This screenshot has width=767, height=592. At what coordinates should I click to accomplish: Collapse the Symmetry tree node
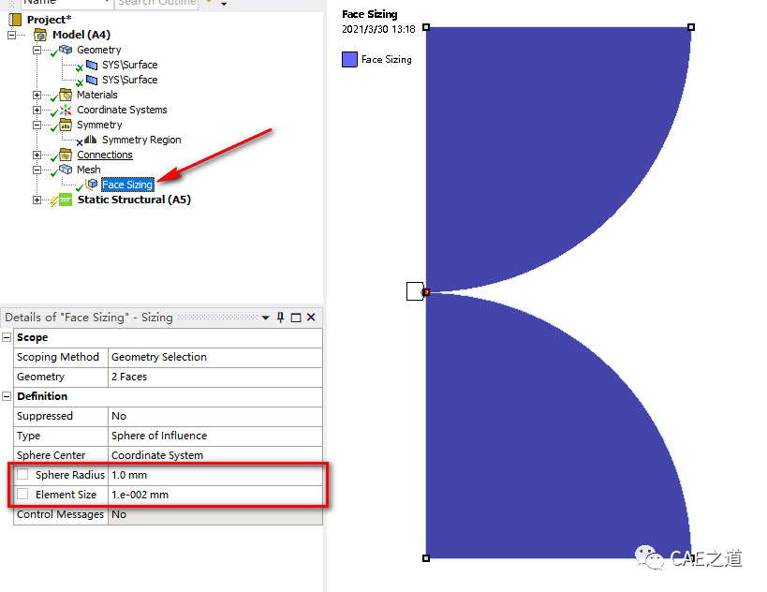(37, 125)
